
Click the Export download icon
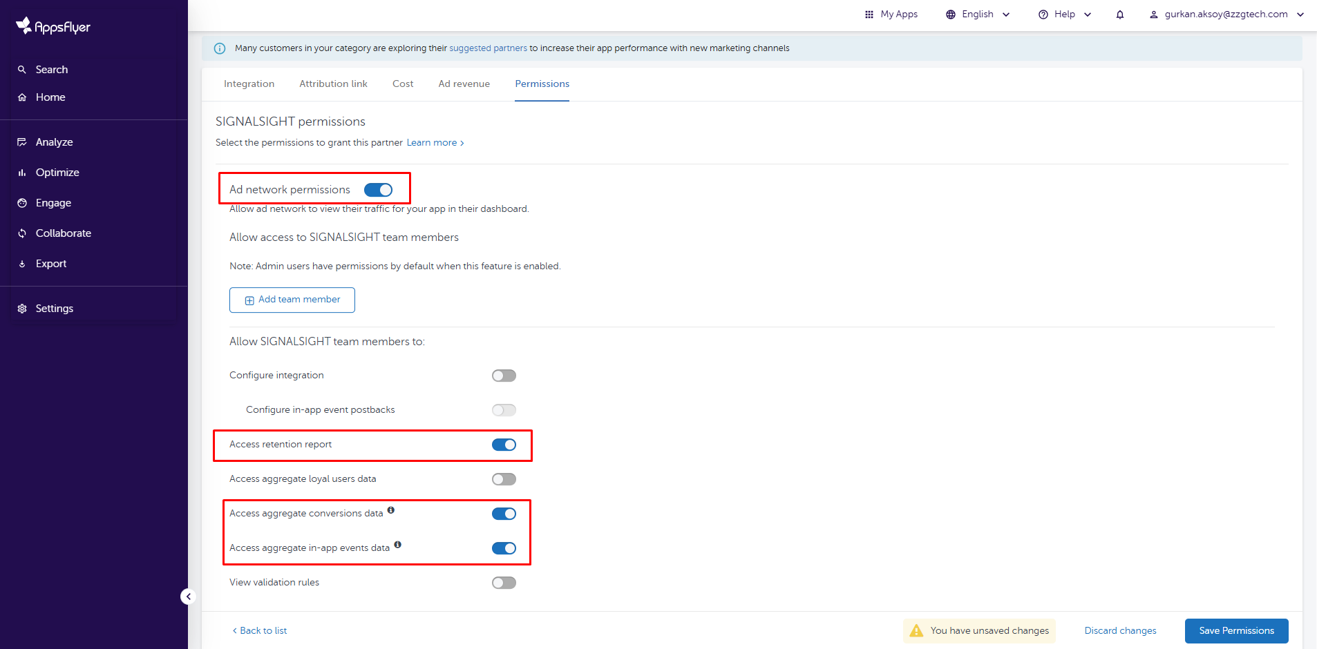[x=22, y=264]
